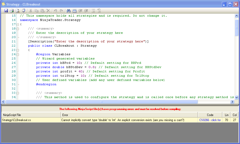Viewport: 240px width, 144px height.
Task: Select the Strategy\CLBreakout.cs error row
Action: click(x=120, y=120)
